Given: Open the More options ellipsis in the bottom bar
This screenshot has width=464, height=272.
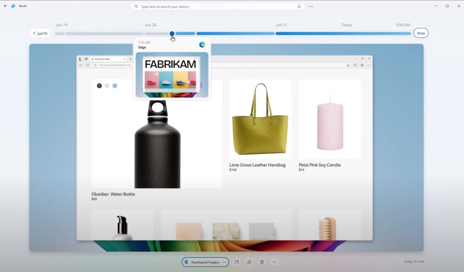Looking at the screenshot, I should pos(275,262).
